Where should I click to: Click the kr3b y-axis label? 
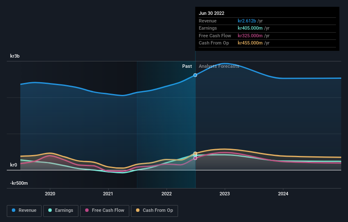coord(15,56)
